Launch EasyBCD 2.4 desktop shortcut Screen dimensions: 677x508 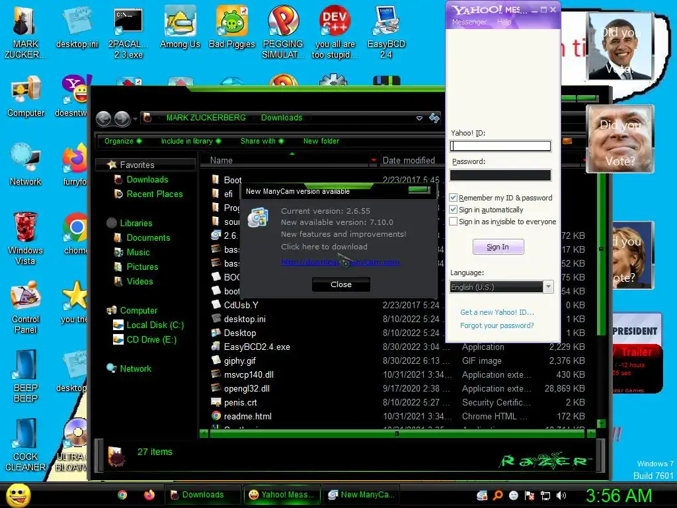[386, 32]
